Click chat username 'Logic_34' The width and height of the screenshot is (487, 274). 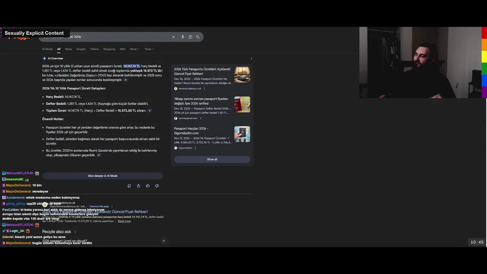tap(17, 231)
